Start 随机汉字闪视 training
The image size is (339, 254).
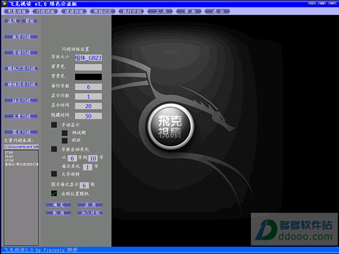(21, 69)
